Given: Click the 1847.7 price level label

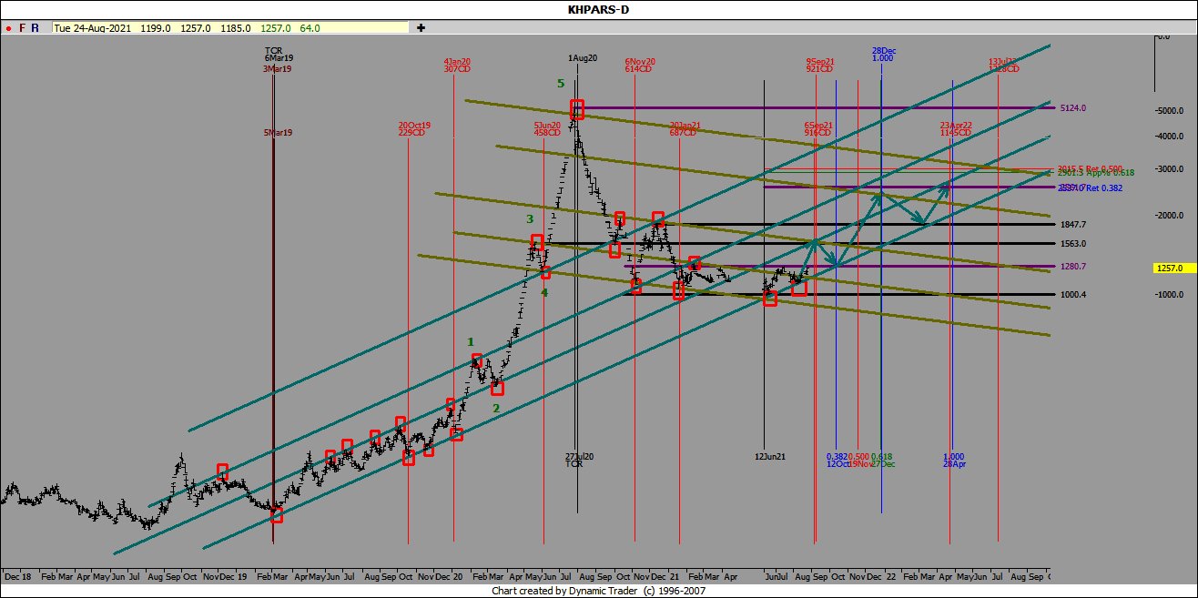Looking at the screenshot, I should (x=1073, y=224).
